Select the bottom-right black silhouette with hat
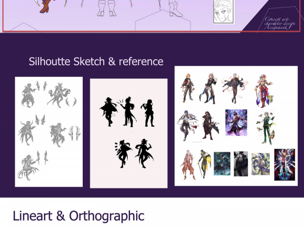This screenshot has height=228, width=304. [x=144, y=154]
